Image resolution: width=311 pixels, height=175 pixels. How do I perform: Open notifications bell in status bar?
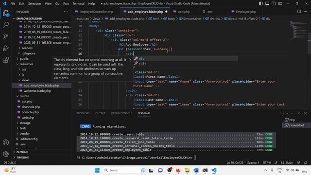[x=306, y=162]
